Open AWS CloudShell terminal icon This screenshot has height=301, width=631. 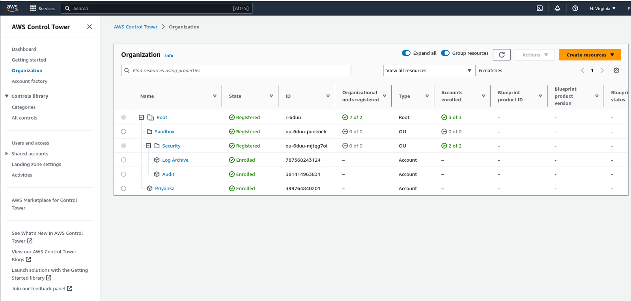(540, 8)
